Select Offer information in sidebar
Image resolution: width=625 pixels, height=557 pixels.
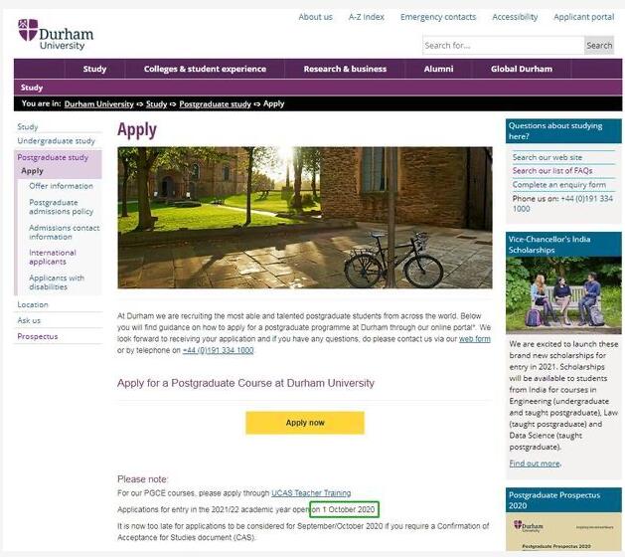click(x=61, y=186)
